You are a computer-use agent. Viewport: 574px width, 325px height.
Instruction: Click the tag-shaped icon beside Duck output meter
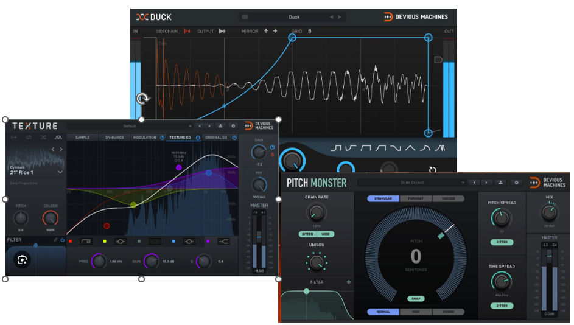(x=438, y=60)
